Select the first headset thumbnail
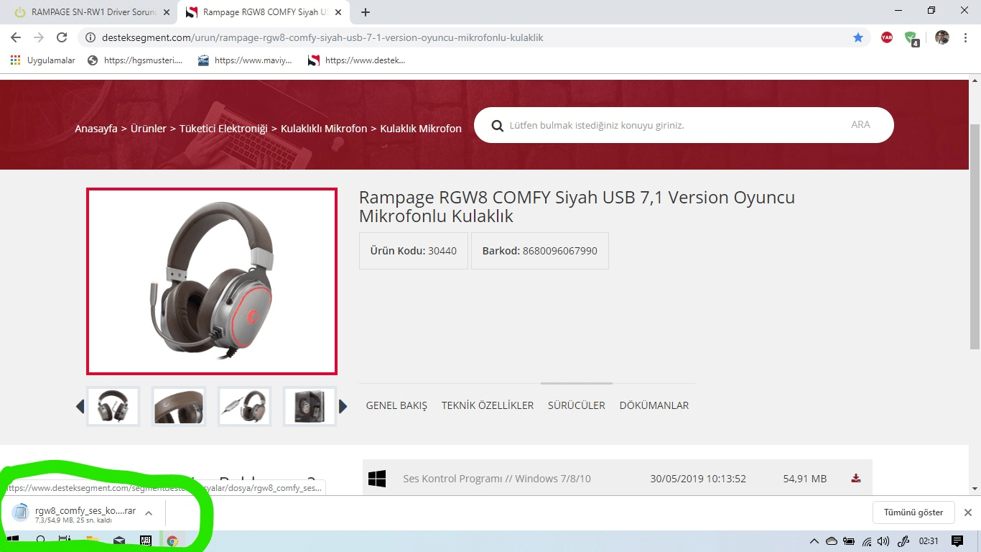 click(x=113, y=407)
